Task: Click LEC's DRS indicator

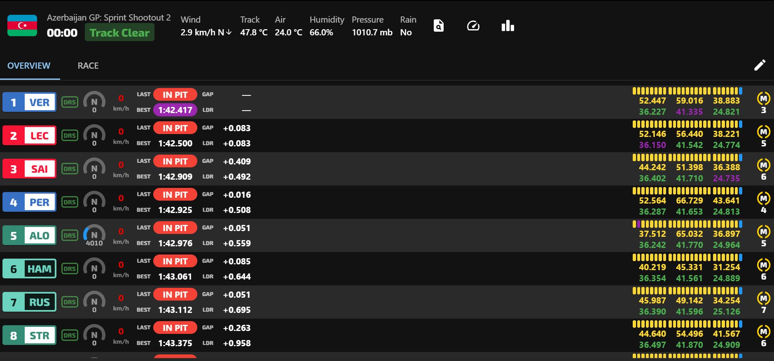Action: coord(70,135)
